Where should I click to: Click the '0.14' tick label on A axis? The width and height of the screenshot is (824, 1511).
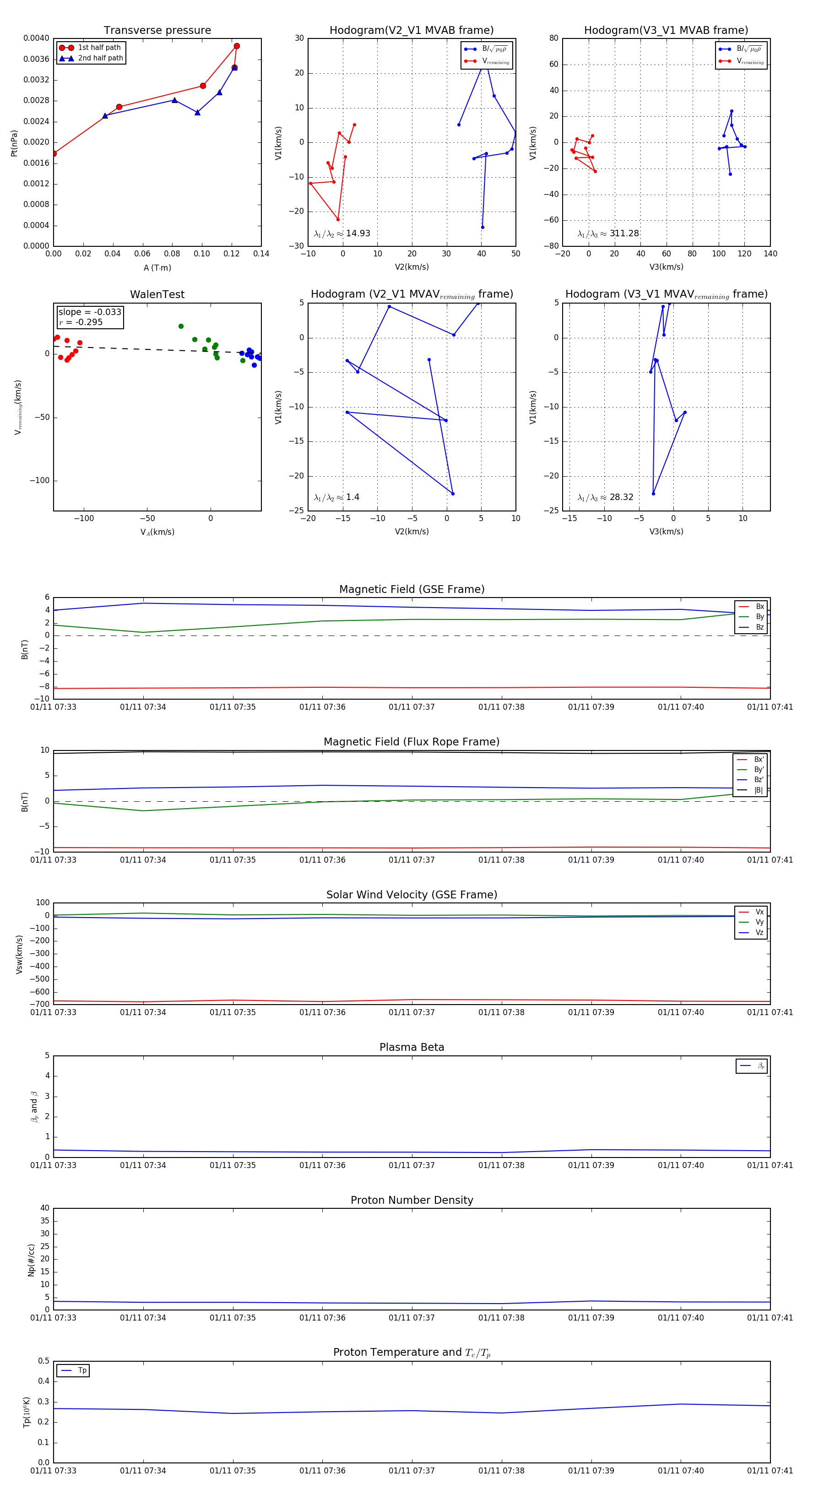tap(261, 254)
